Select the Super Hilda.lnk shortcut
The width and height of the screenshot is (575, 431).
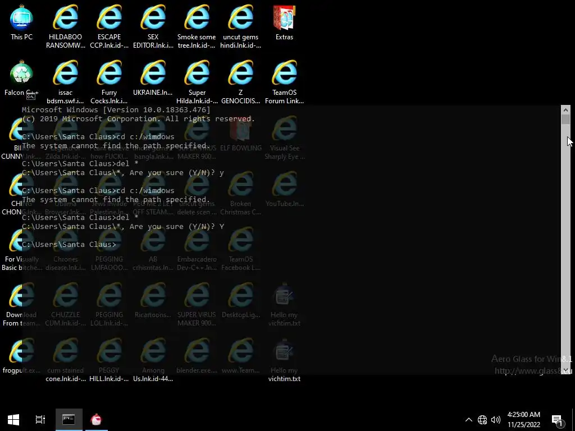197,82
